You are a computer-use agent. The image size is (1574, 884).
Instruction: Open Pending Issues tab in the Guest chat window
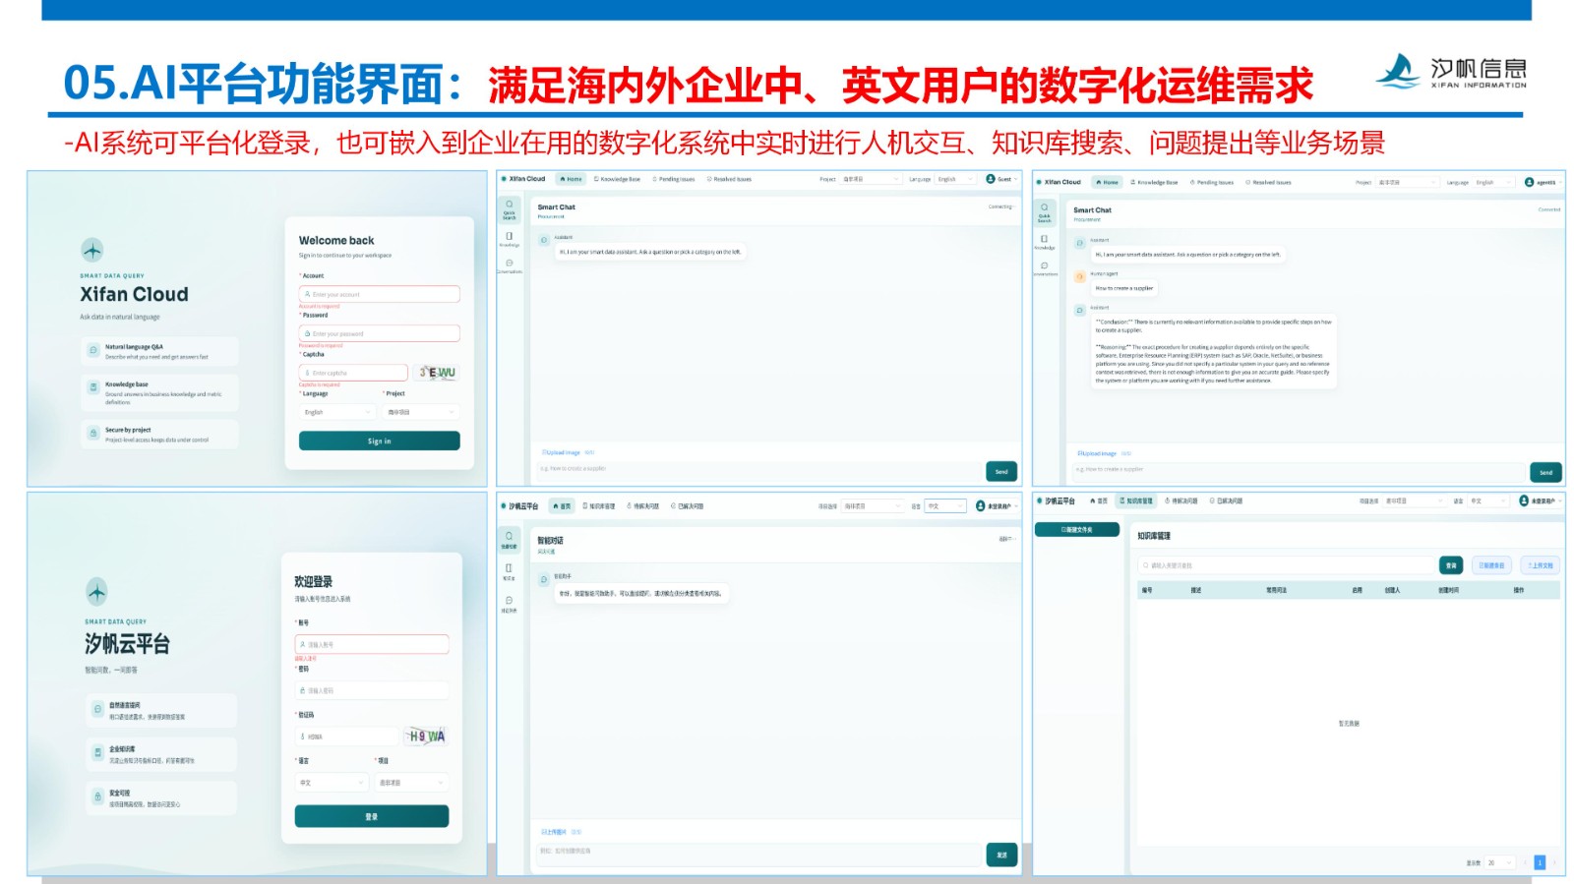[x=674, y=179]
